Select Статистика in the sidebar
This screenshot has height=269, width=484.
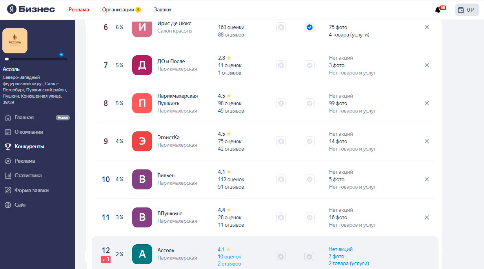[x=28, y=176]
